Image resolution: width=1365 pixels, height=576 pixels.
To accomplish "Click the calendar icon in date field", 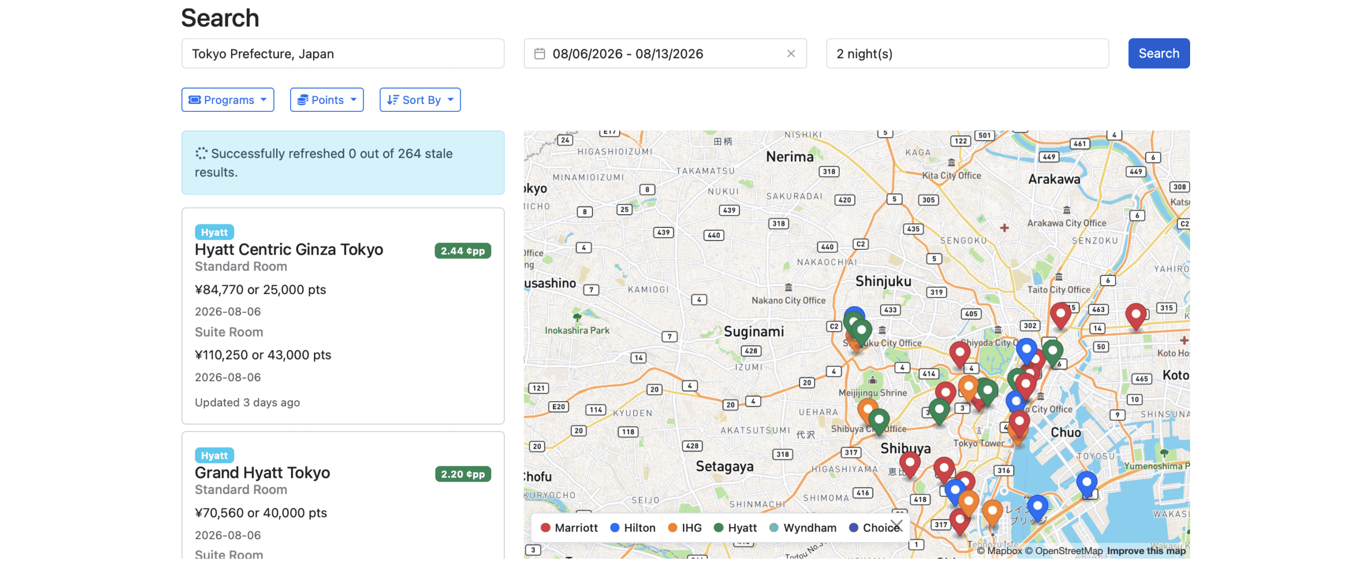I will coord(539,54).
